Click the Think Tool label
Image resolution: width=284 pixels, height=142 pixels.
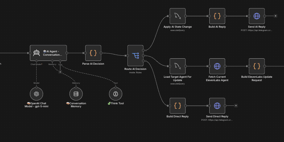[115, 104]
